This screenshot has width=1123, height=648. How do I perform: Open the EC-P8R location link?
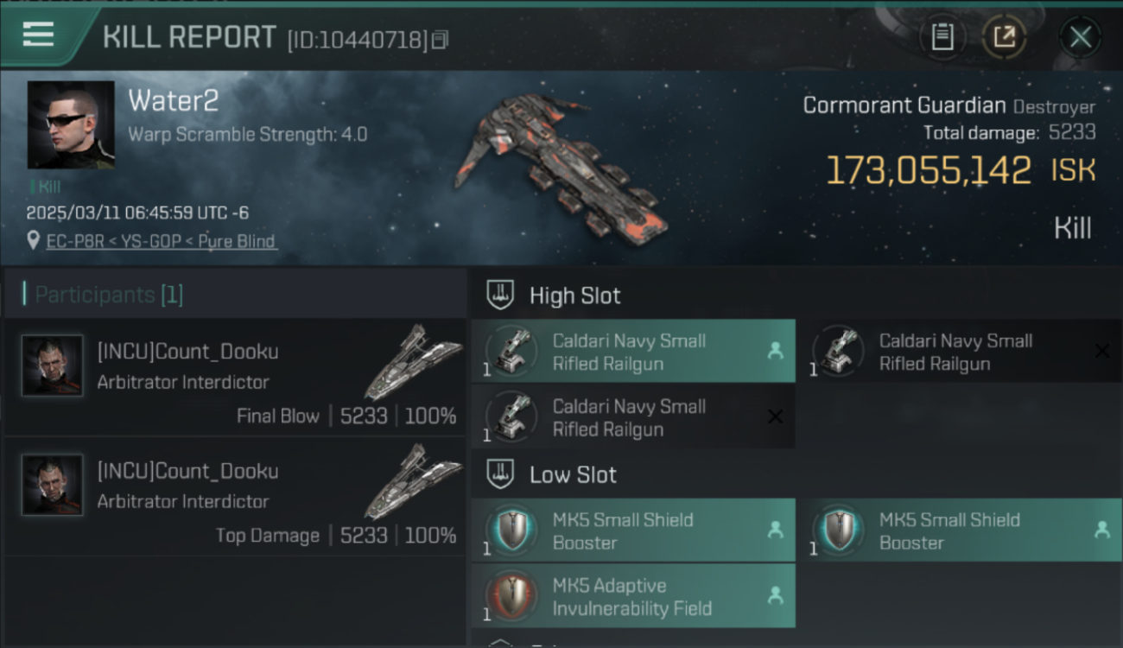pyautogui.click(x=162, y=241)
